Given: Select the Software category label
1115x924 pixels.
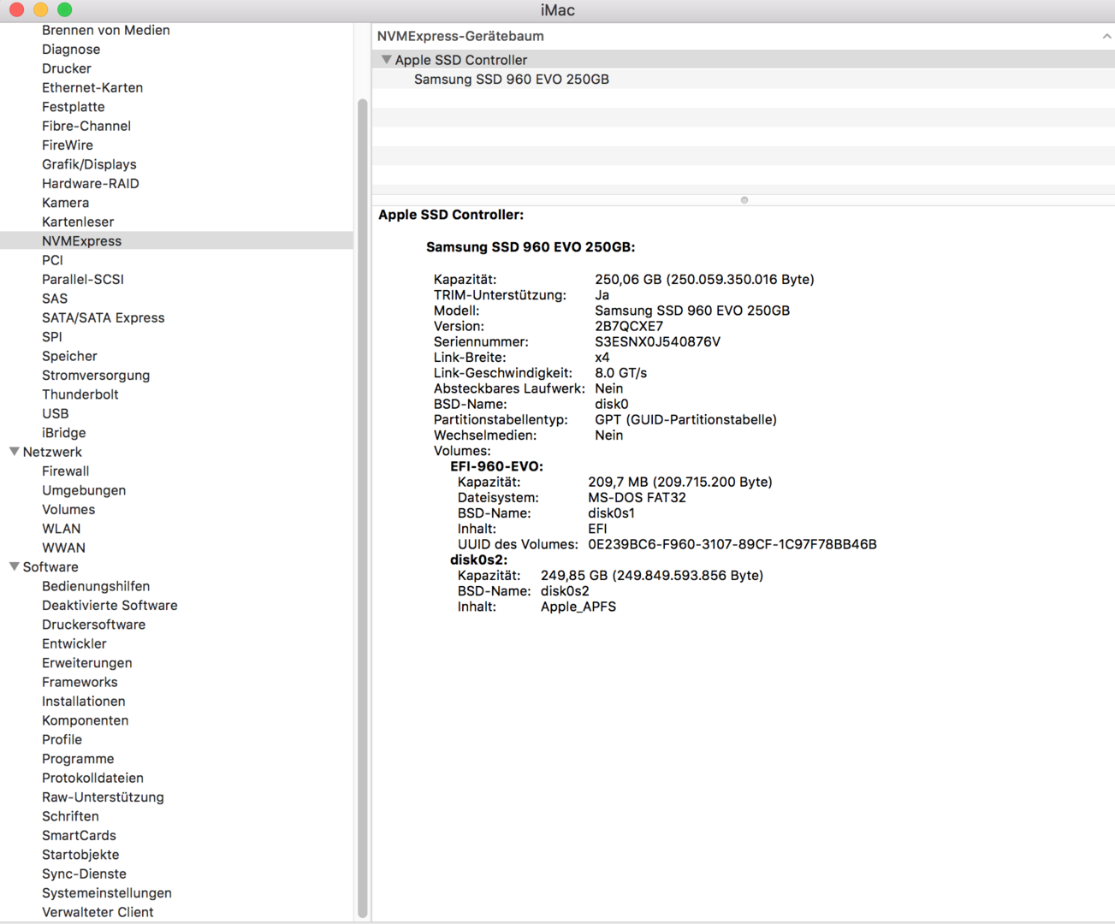Looking at the screenshot, I should [50, 567].
